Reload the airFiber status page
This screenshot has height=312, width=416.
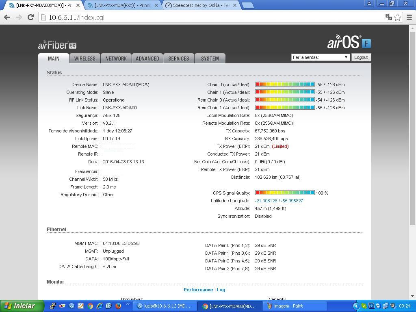31,17
